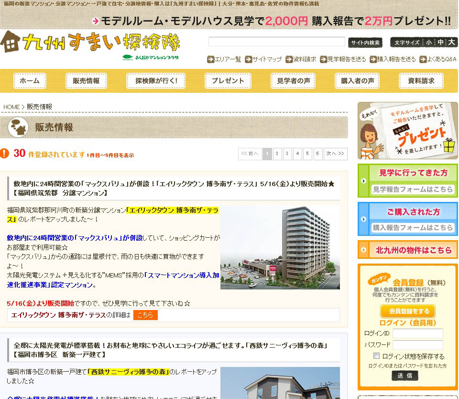Click the orange exclamation icon beside 30件
Screen dimensions: 459x399
[4, 153]
